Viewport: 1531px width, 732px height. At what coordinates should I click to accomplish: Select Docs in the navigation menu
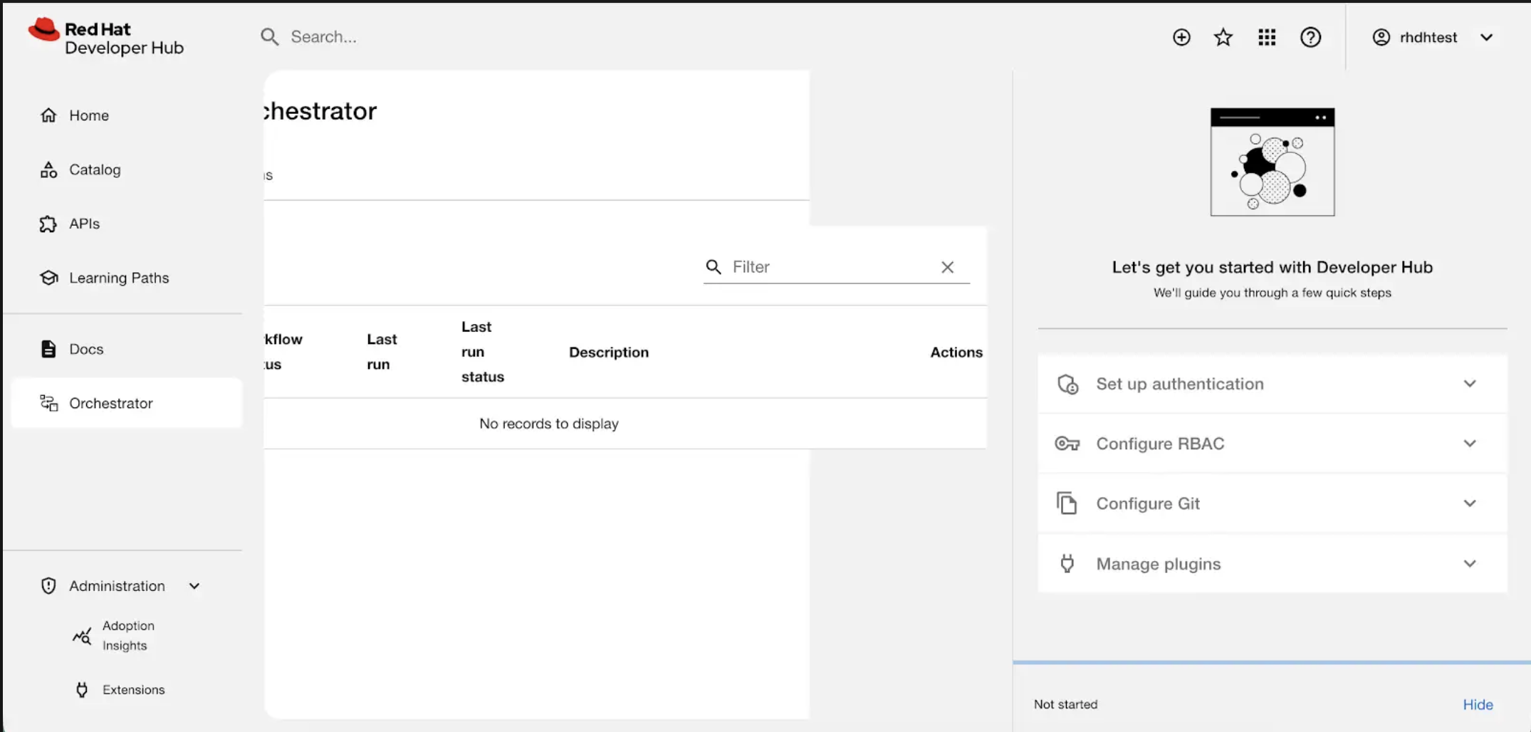(x=86, y=349)
